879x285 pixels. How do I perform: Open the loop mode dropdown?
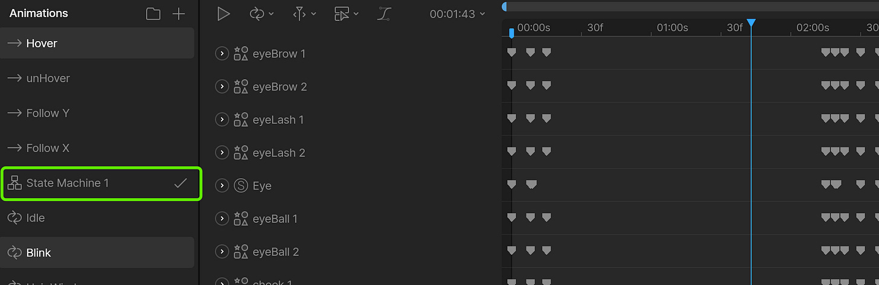pyautogui.click(x=261, y=14)
